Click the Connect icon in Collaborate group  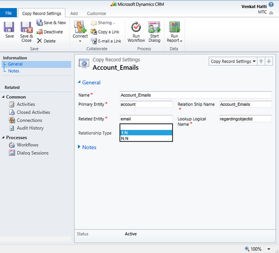80,28
